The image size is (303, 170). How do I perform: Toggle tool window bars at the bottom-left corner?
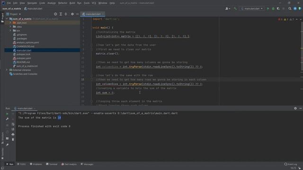(2, 168)
